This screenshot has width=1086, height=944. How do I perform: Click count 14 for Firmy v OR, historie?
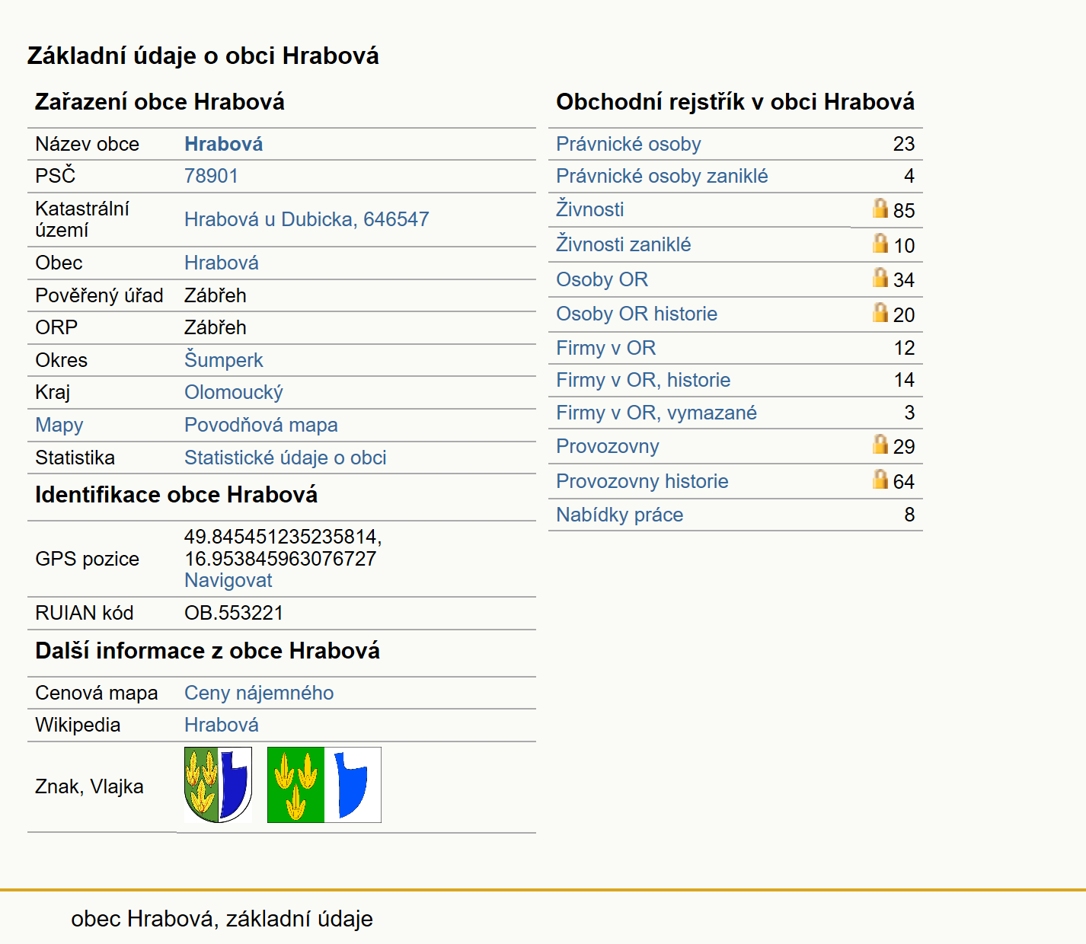pos(904,380)
